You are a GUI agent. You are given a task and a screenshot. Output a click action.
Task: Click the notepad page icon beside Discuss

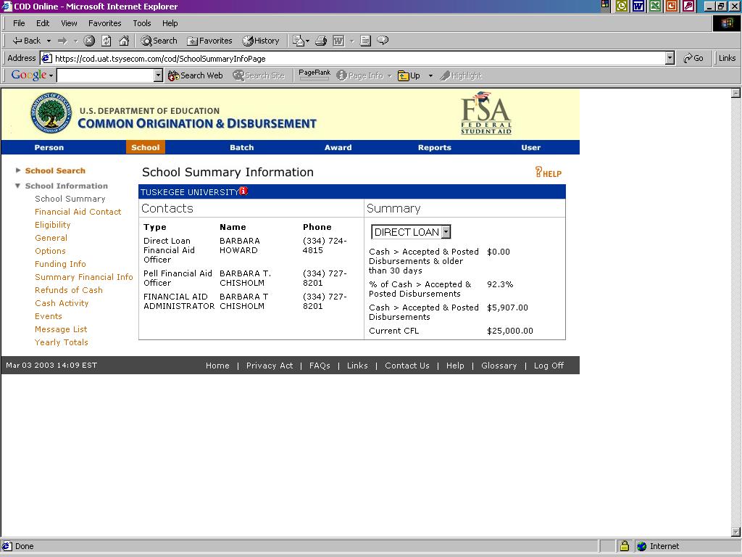tap(365, 41)
